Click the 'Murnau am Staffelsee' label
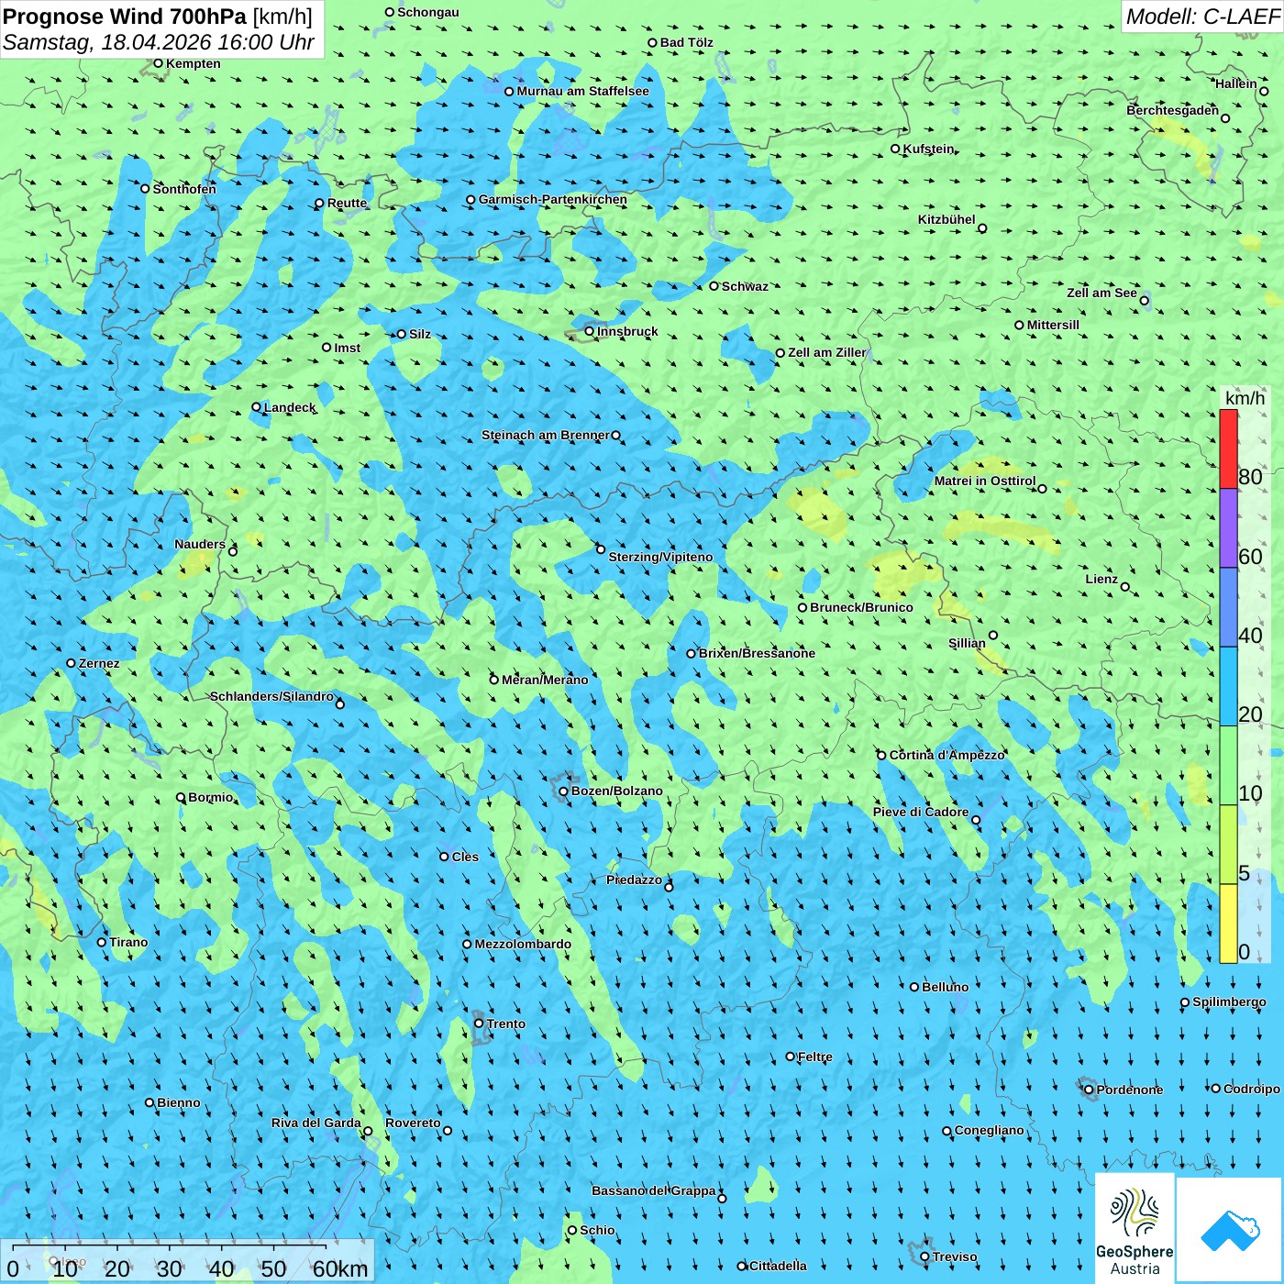The image size is (1284, 1284). [x=582, y=91]
